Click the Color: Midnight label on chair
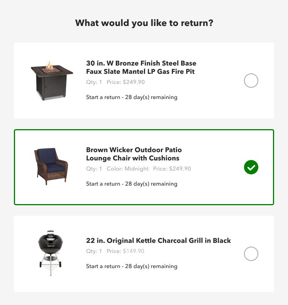288x305 pixels. pyautogui.click(x=127, y=169)
